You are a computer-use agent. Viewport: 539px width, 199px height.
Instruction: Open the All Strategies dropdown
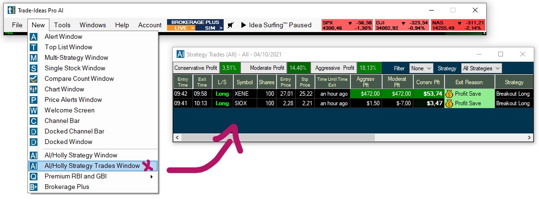(481, 68)
